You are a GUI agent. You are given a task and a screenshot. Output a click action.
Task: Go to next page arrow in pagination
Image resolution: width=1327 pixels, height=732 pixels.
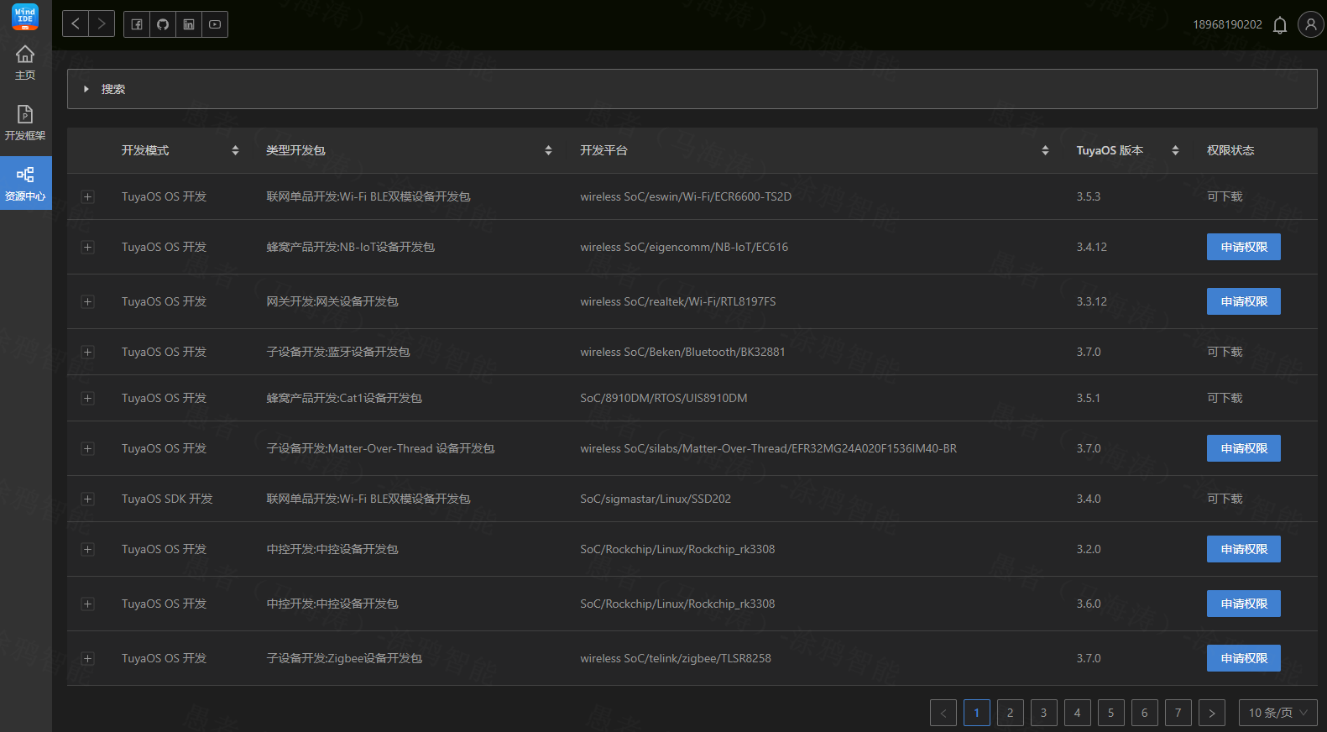click(1212, 713)
